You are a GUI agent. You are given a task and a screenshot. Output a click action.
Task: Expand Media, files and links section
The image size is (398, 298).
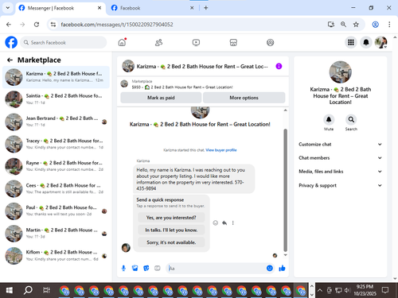pos(340,172)
